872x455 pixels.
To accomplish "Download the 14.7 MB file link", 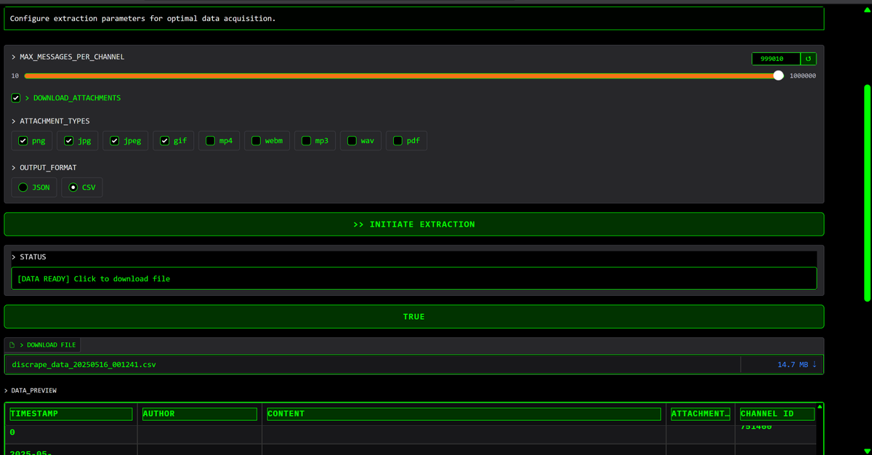I will tap(797, 365).
